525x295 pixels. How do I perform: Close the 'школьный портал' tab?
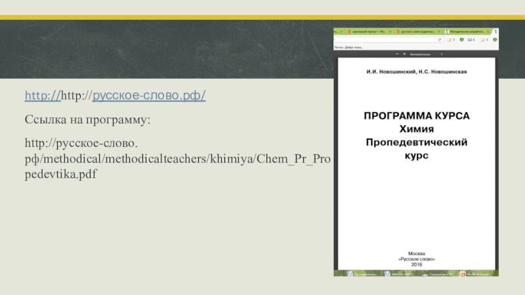click(x=390, y=31)
